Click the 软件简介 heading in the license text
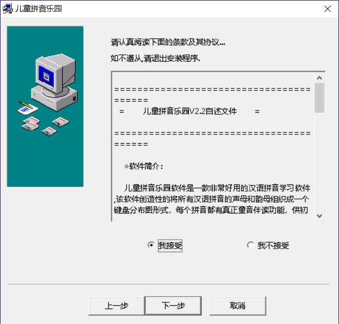 pyautogui.click(x=144, y=166)
